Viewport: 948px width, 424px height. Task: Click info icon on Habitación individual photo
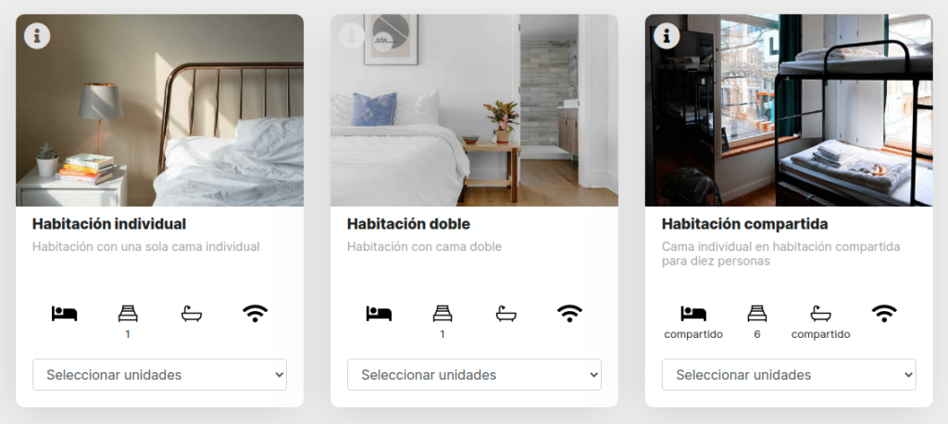(37, 36)
